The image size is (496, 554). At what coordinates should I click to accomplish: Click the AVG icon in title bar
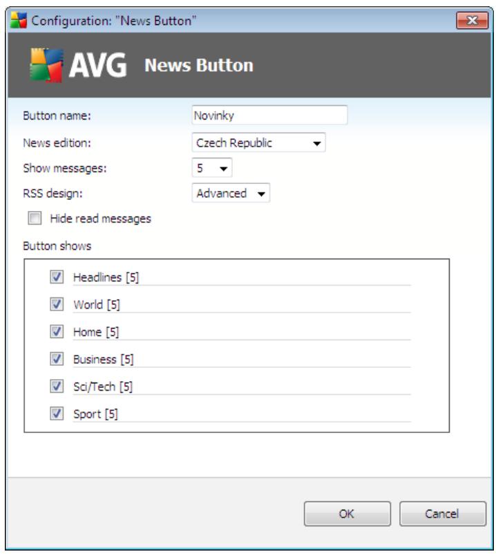click(x=19, y=20)
